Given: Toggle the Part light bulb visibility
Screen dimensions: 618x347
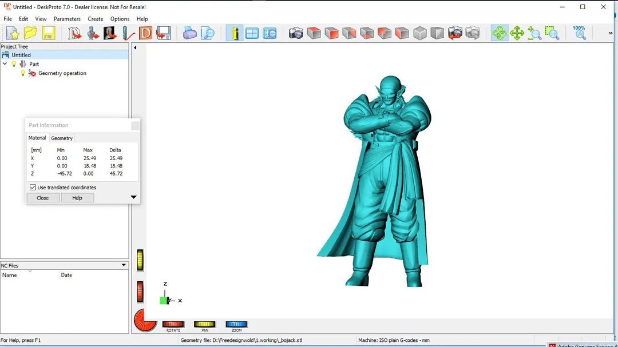Looking at the screenshot, I should pos(14,64).
